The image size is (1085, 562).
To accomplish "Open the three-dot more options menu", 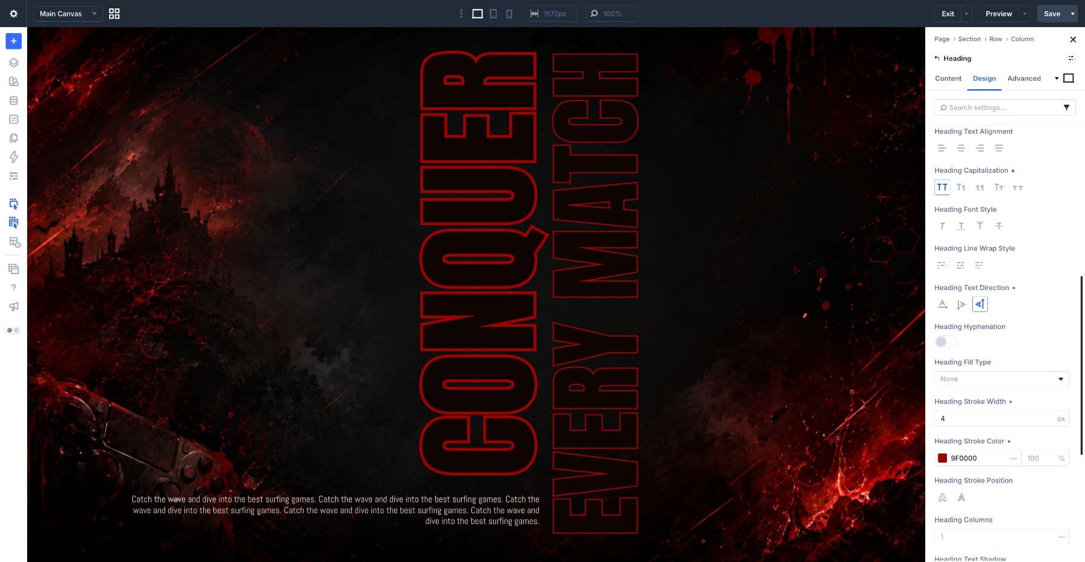I will coord(461,13).
